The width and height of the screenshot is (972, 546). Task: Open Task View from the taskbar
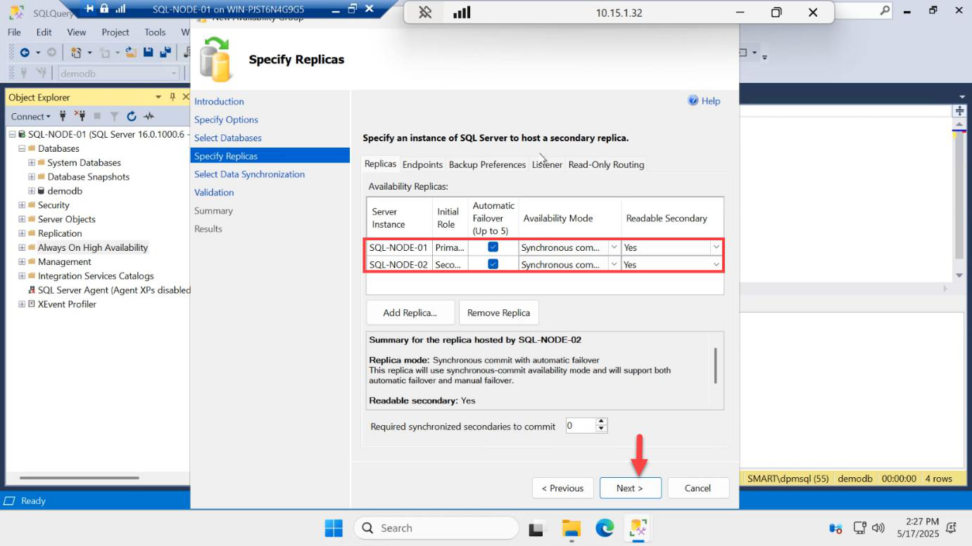pyautogui.click(x=538, y=528)
